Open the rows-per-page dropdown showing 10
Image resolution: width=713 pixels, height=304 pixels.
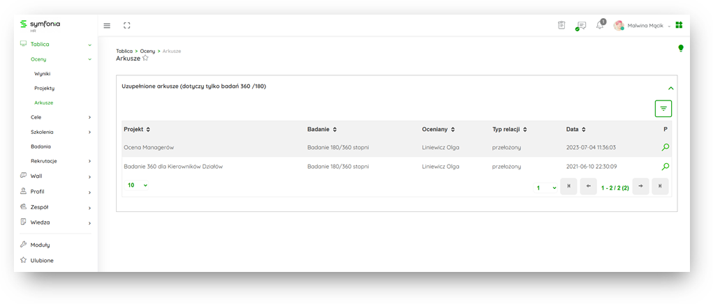point(138,185)
